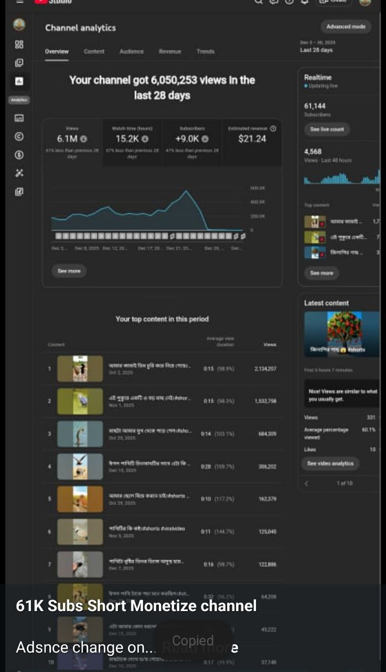The width and height of the screenshot is (386, 672).
Task: Click See video analytics button
Action: point(330,463)
